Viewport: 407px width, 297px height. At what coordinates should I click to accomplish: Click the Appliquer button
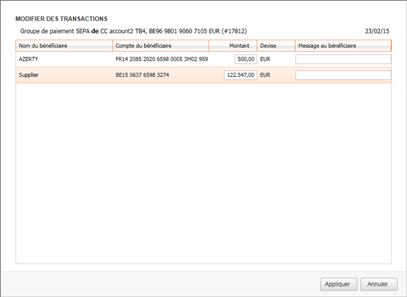click(338, 284)
